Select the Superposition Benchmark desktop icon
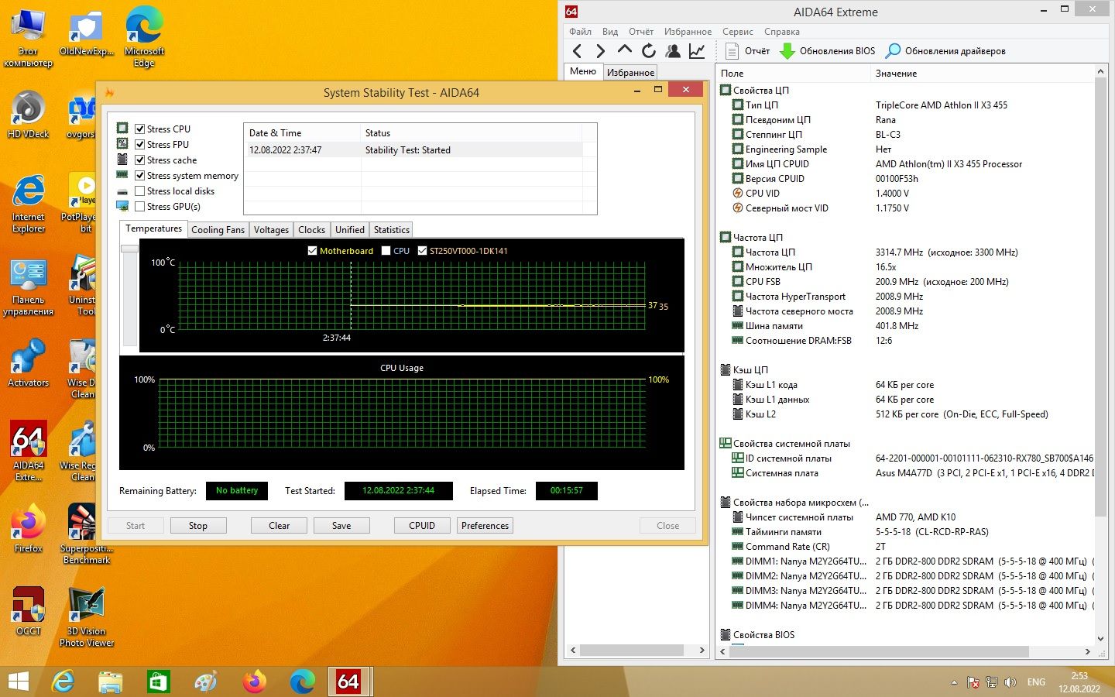The width and height of the screenshot is (1115, 697). 86,534
